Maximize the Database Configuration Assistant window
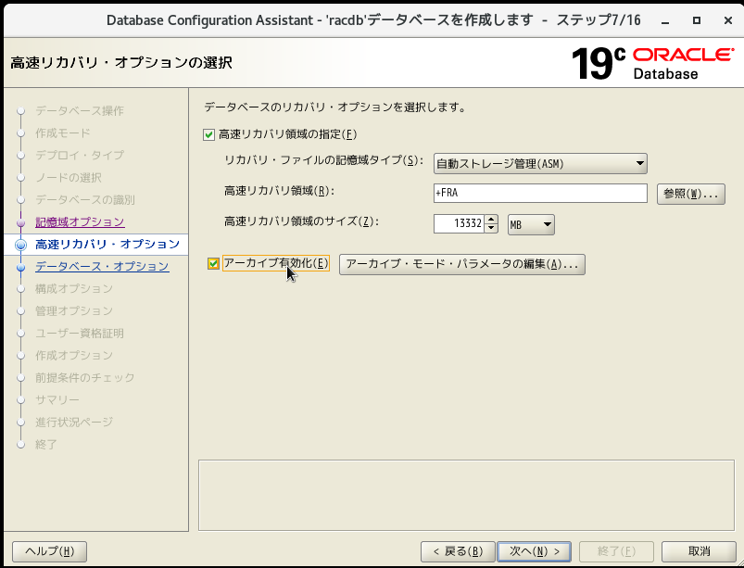 point(697,20)
